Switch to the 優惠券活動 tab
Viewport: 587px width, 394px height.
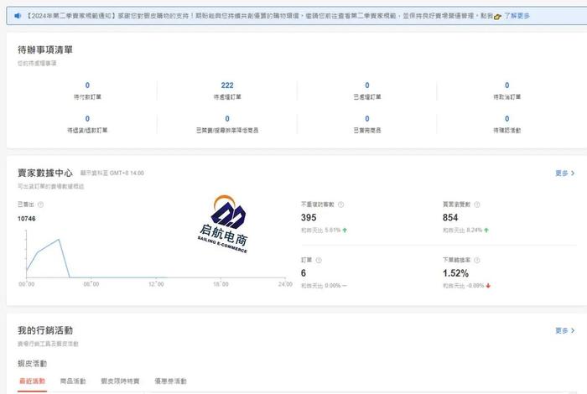coord(170,381)
